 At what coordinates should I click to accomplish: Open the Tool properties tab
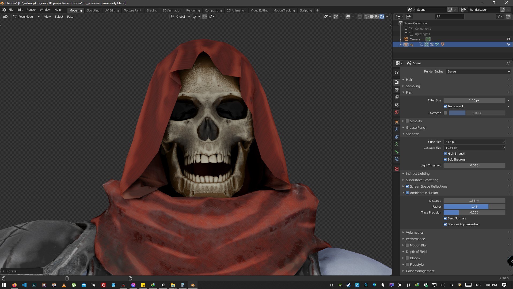pyautogui.click(x=397, y=73)
